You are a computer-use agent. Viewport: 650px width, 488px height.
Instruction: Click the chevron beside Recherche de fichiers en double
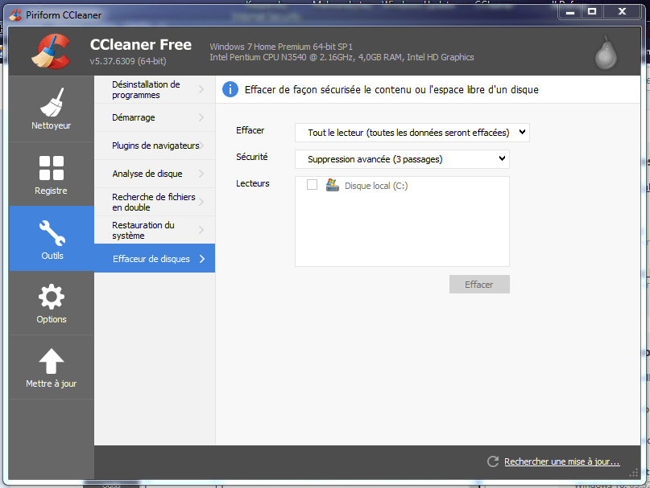coord(201,202)
